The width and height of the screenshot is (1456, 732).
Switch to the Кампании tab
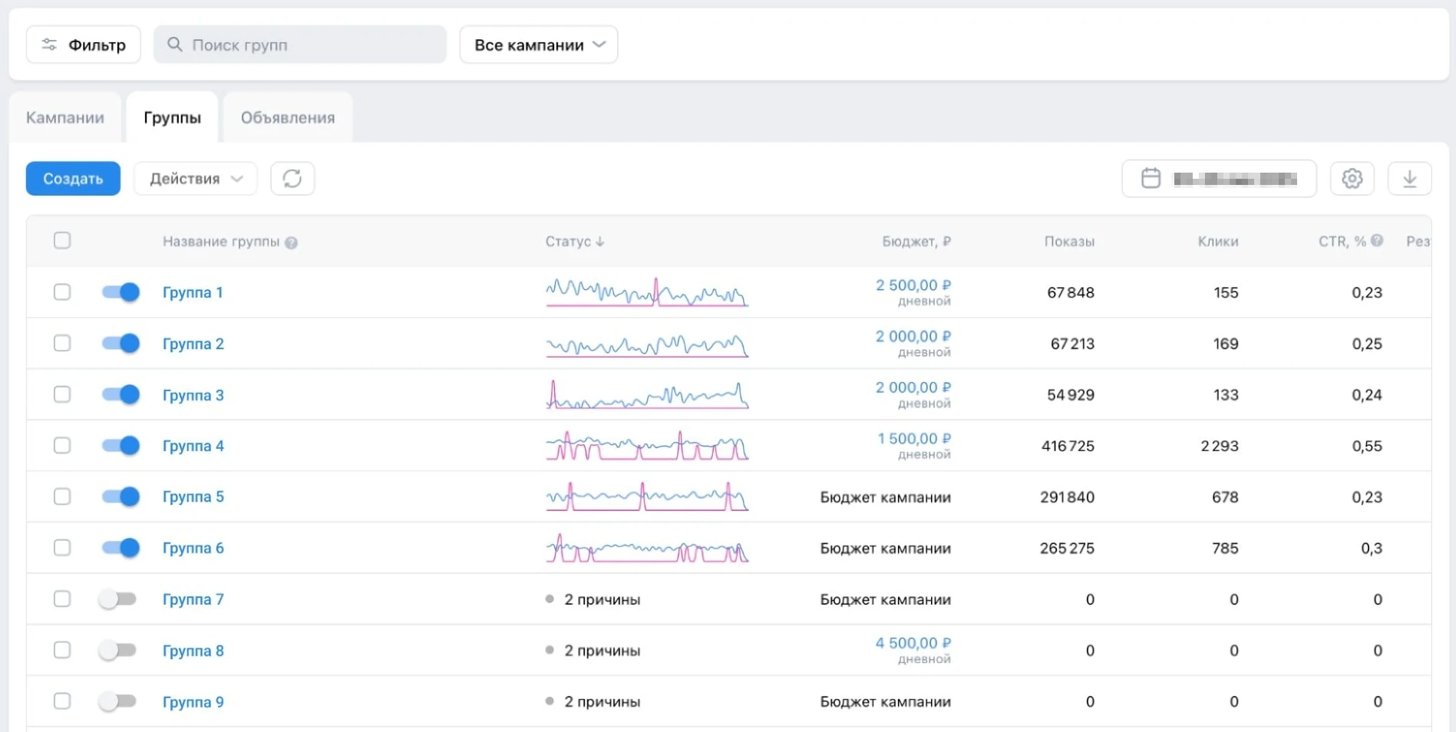[65, 118]
